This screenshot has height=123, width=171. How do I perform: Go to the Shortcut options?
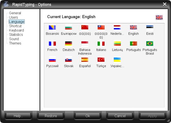click(x=15, y=26)
